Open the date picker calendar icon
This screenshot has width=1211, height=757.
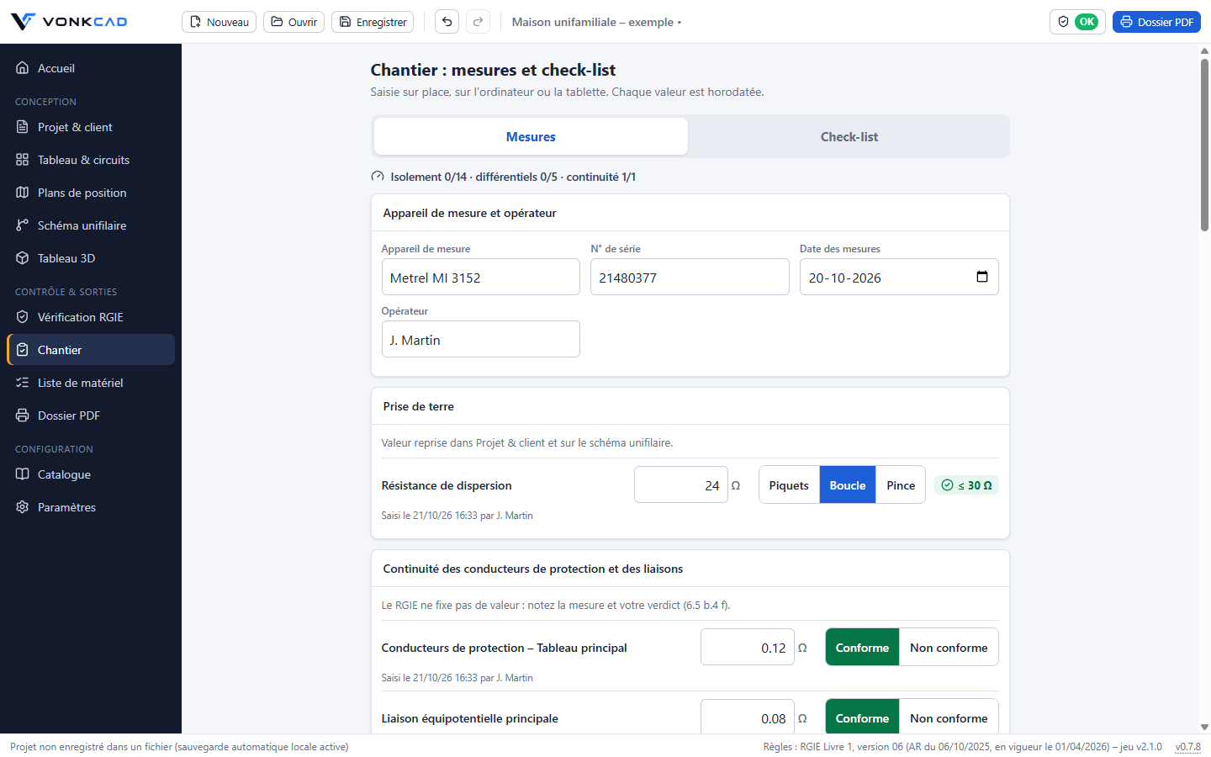point(981,277)
